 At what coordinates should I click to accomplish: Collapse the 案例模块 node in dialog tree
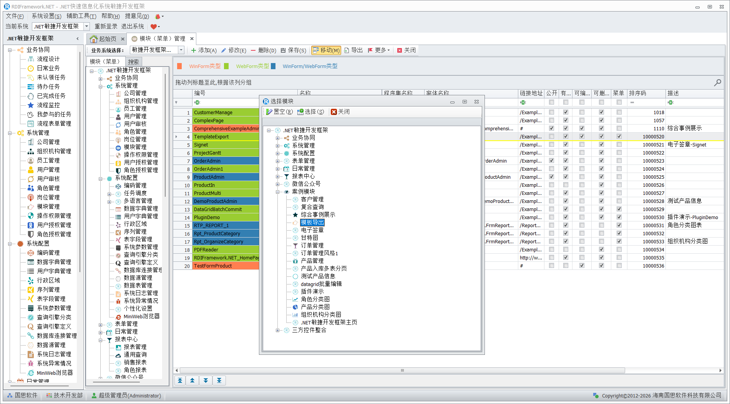(277, 192)
